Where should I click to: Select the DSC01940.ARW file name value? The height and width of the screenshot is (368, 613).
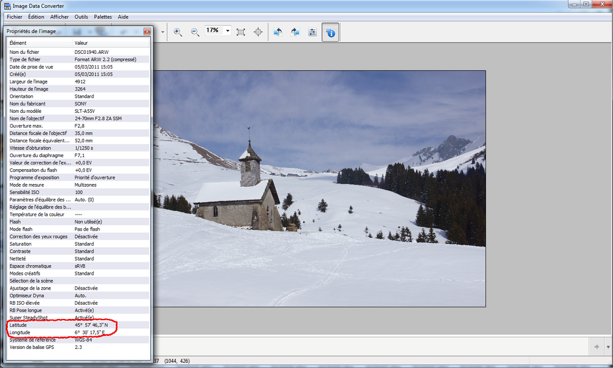pos(92,52)
